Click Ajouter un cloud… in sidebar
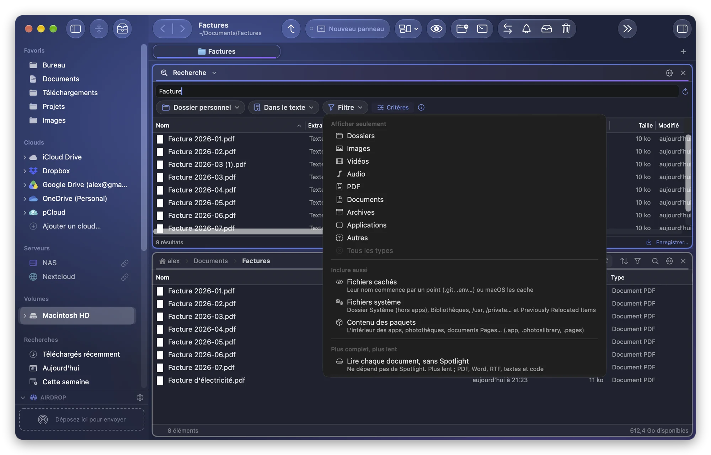The height and width of the screenshot is (455, 711). coord(71,226)
